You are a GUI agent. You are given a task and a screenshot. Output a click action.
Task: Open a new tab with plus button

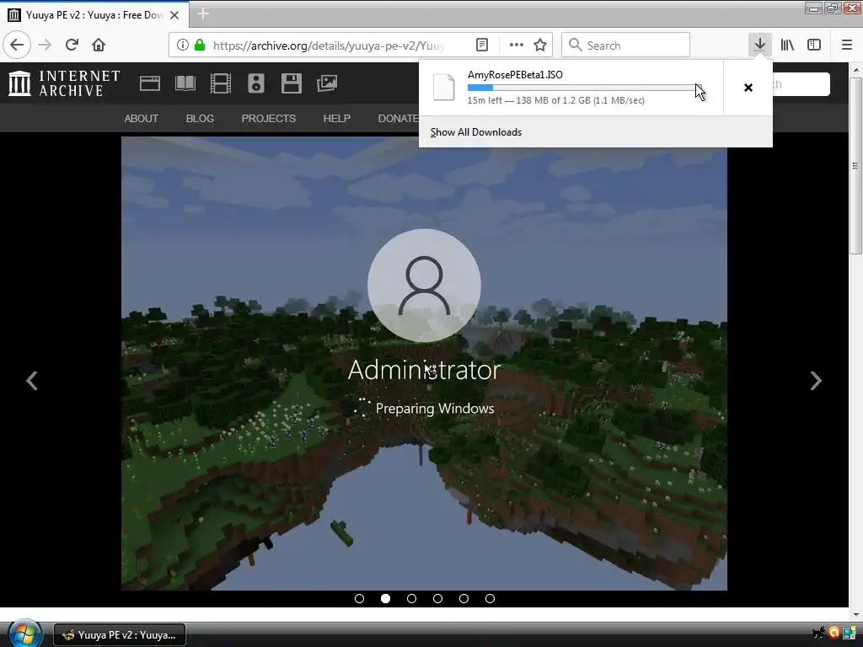tap(203, 13)
